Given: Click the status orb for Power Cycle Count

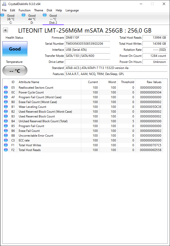Looking at the screenshot, I should pos(6,92).
